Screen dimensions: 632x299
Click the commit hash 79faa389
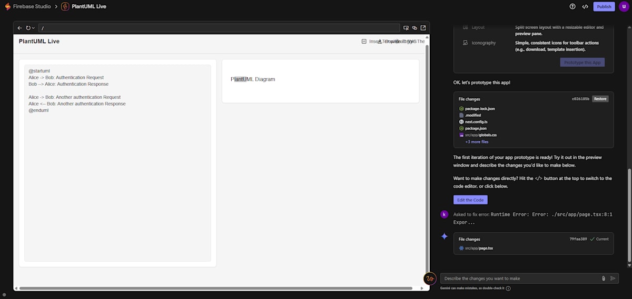tap(578, 239)
